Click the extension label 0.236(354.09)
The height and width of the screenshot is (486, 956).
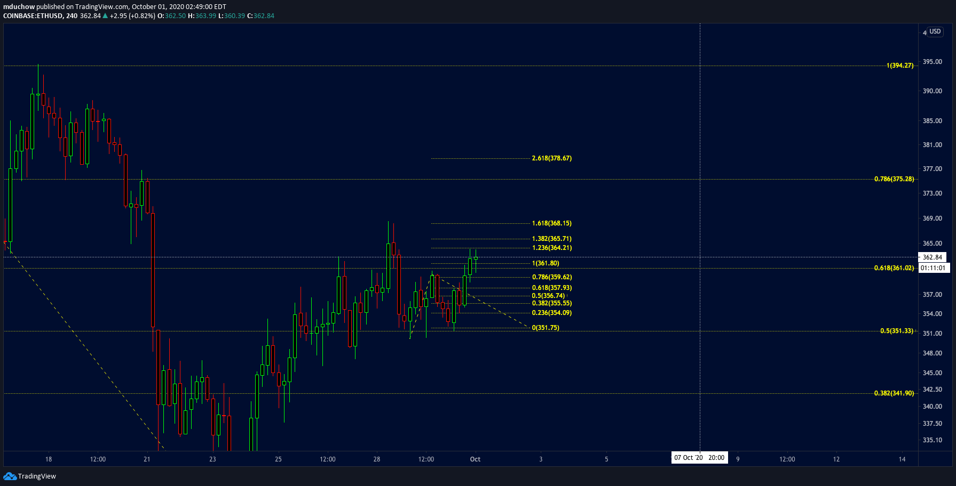[x=552, y=313]
